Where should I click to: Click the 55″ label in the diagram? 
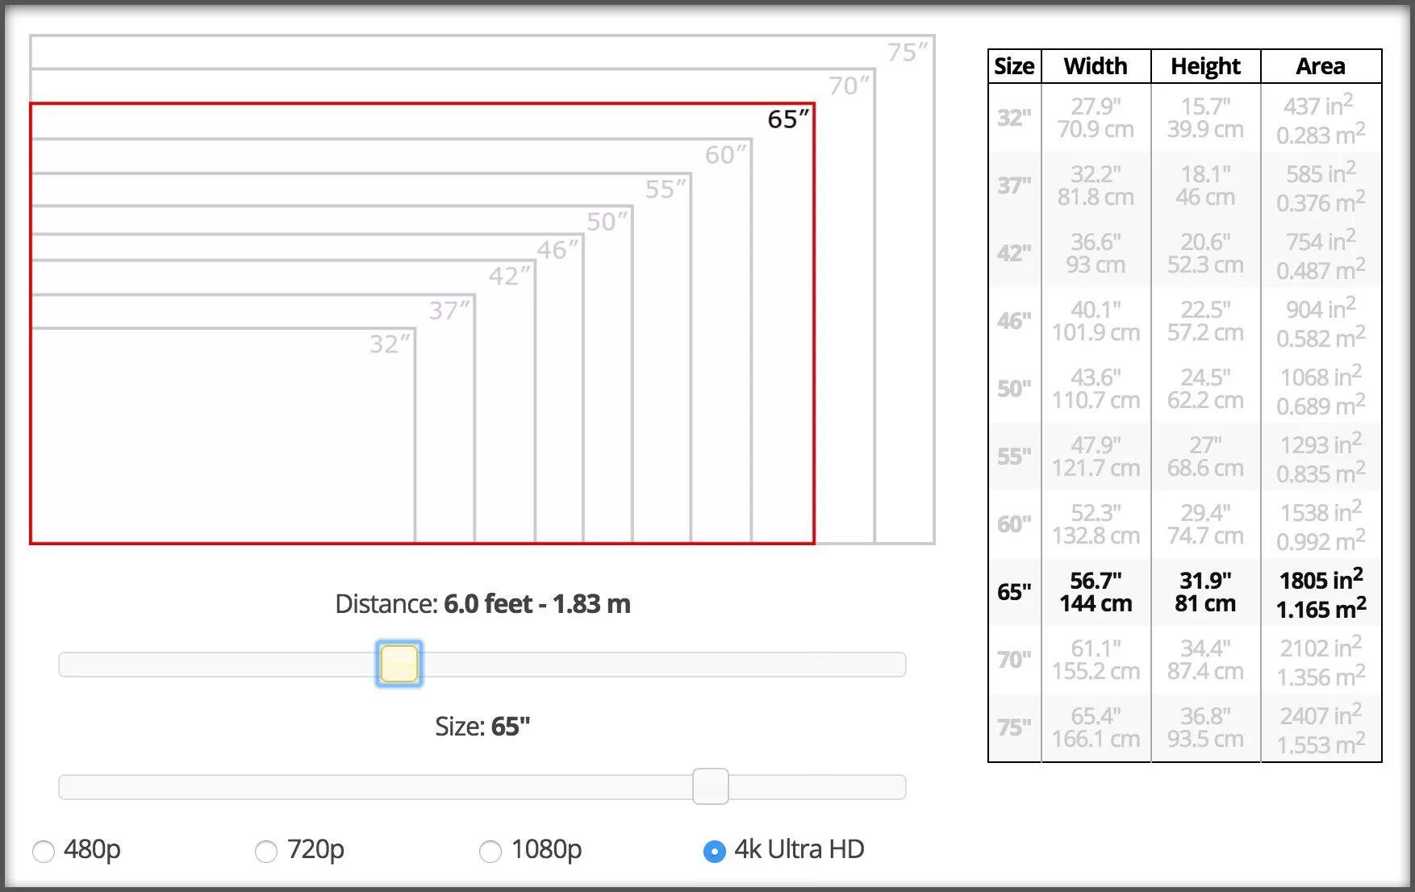click(x=666, y=189)
